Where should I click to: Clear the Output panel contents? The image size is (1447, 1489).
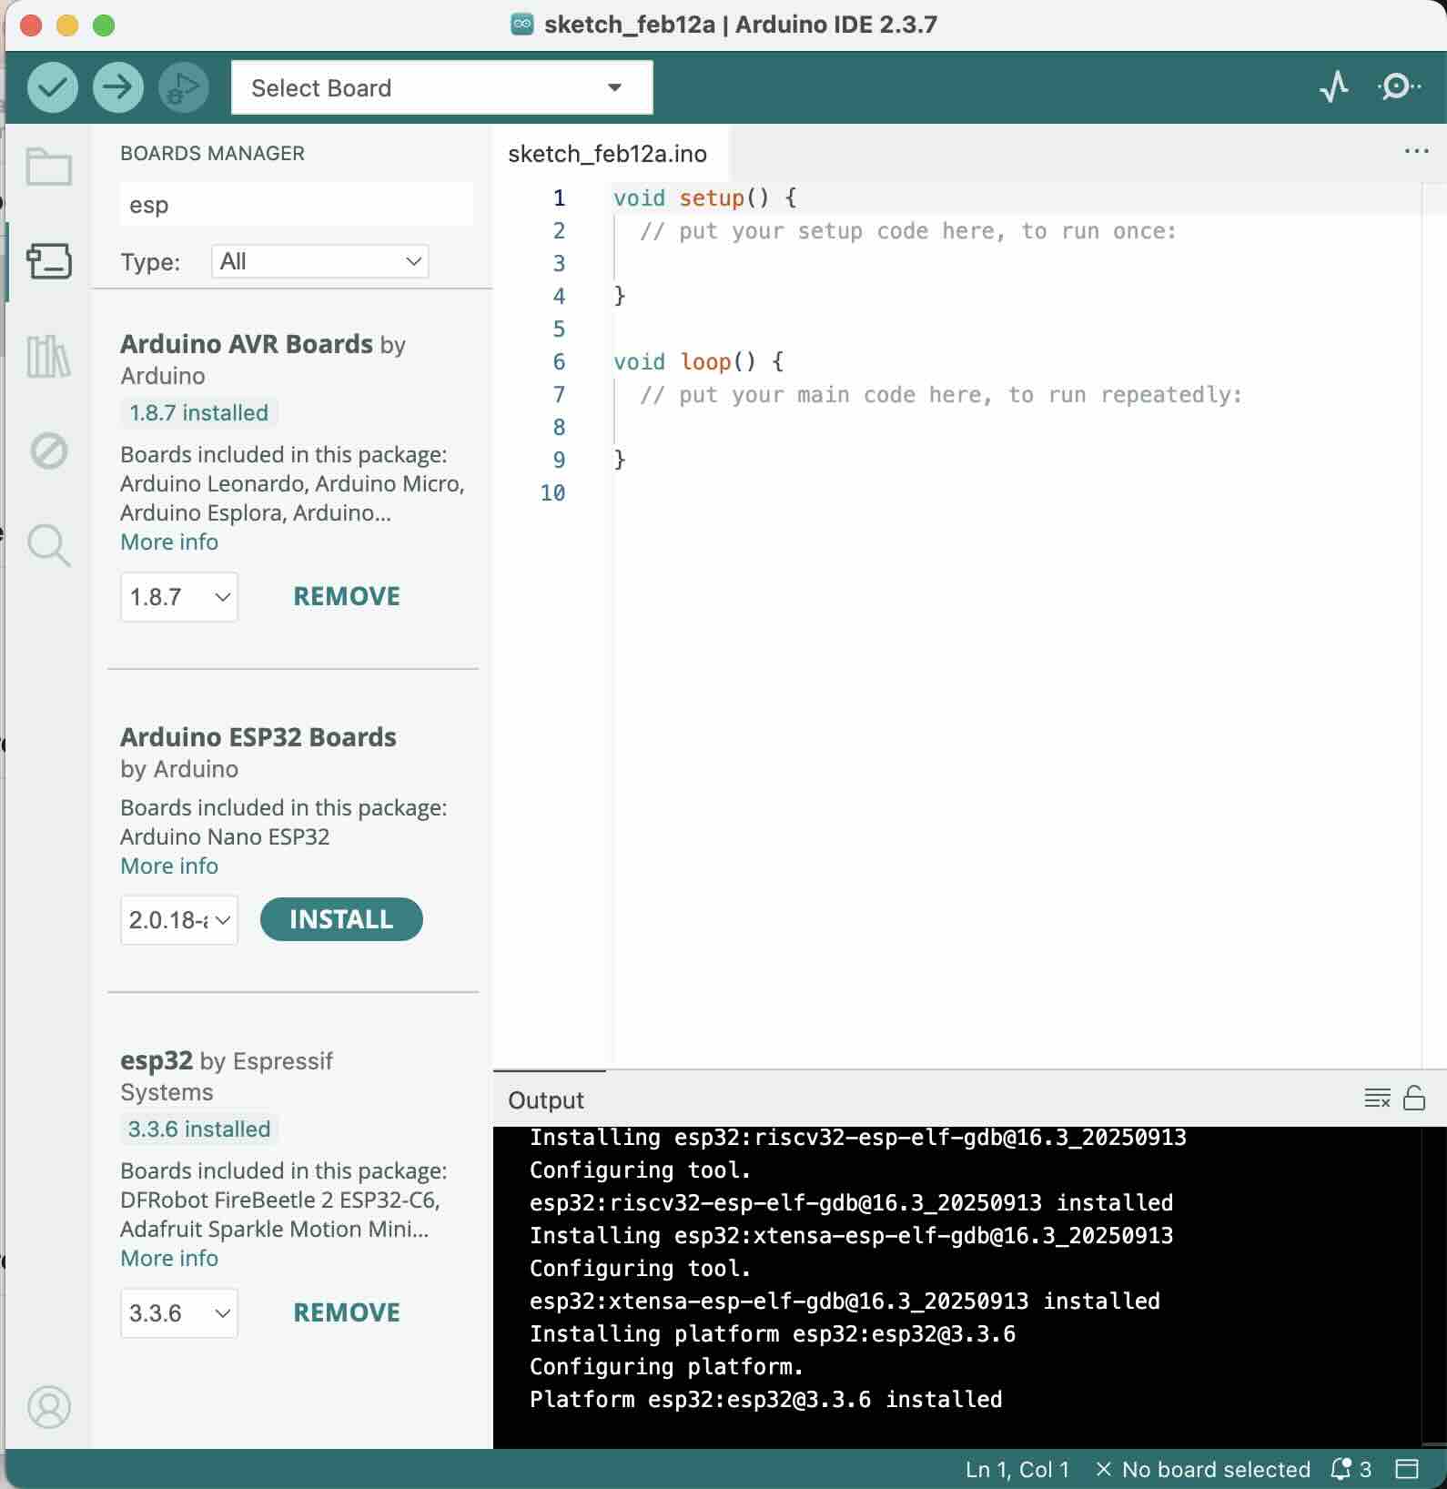coord(1378,1099)
